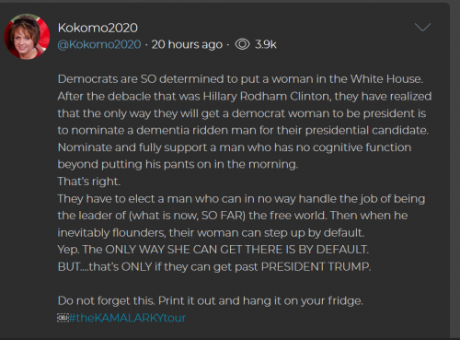Open the Kokomo2020 display name profile

pyautogui.click(x=98, y=28)
